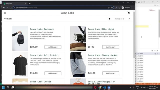Collapse the VS Code panel with the chevron
The width and height of the screenshot is (160, 90).
(155, 50)
